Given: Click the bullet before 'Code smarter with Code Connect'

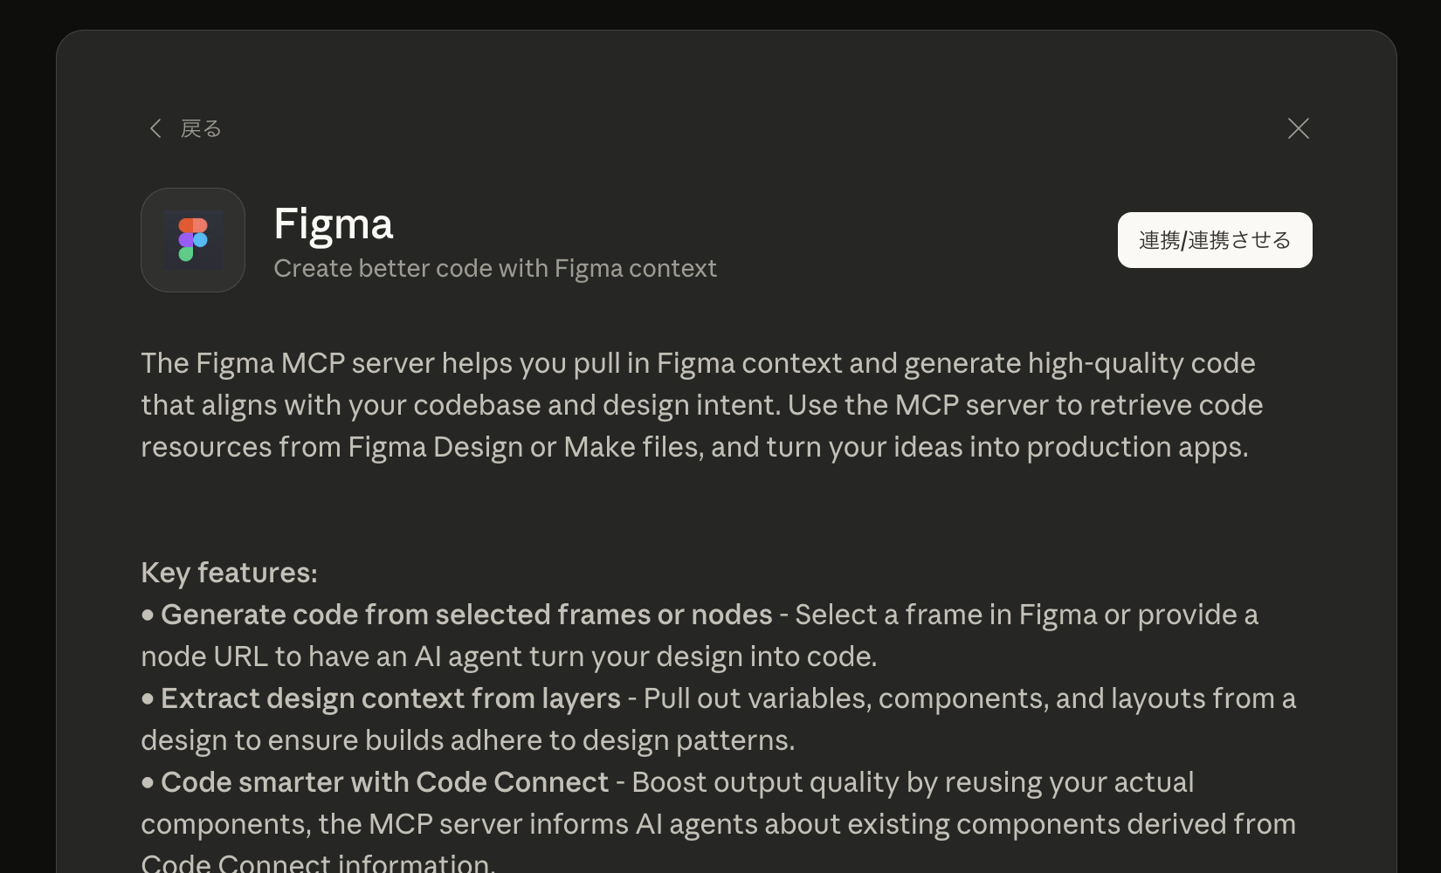Looking at the screenshot, I should (x=148, y=783).
